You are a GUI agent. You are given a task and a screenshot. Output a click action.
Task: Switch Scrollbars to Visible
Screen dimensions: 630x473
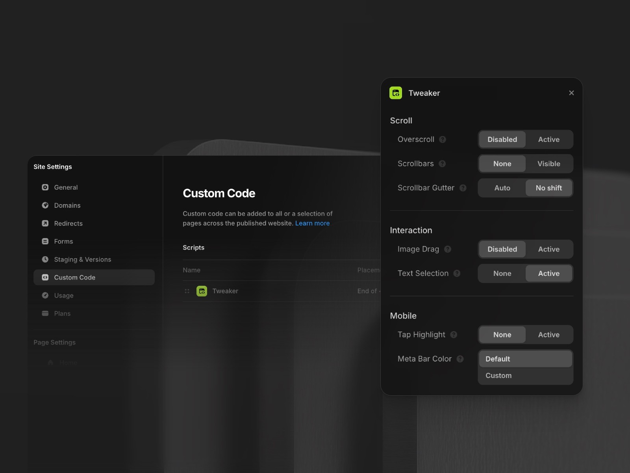coord(549,164)
